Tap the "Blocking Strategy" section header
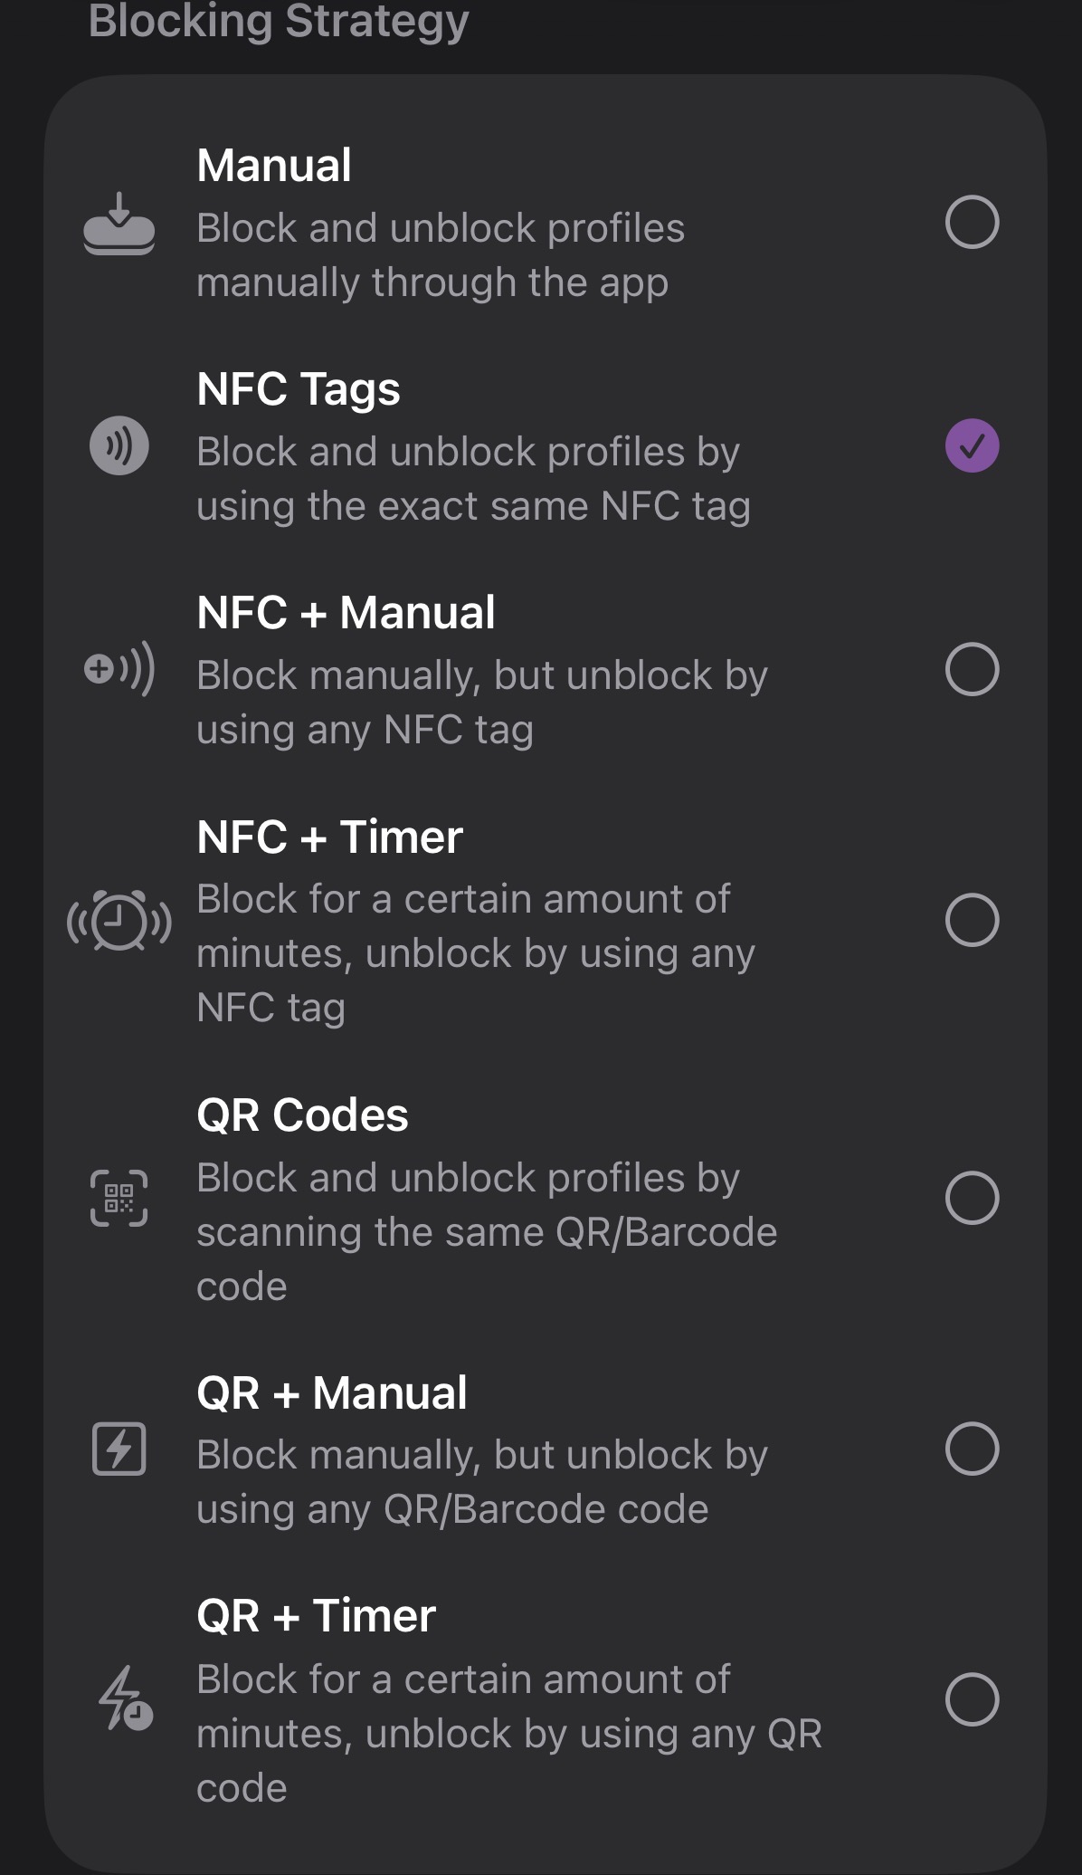The image size is (1082, 1875). tap(279, 21)
